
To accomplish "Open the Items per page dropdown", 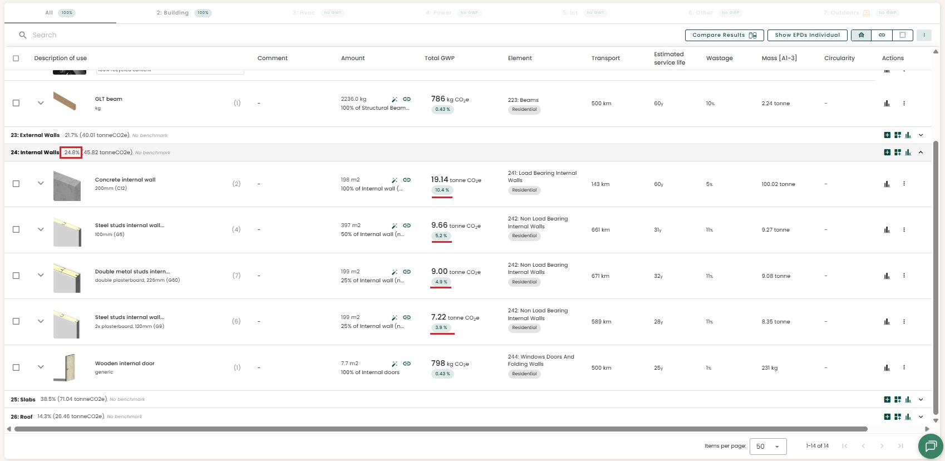I will (767, 447).
